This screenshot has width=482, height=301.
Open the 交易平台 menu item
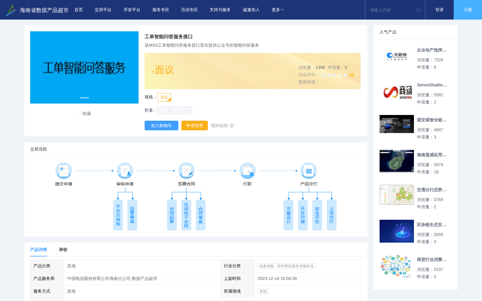103,10
